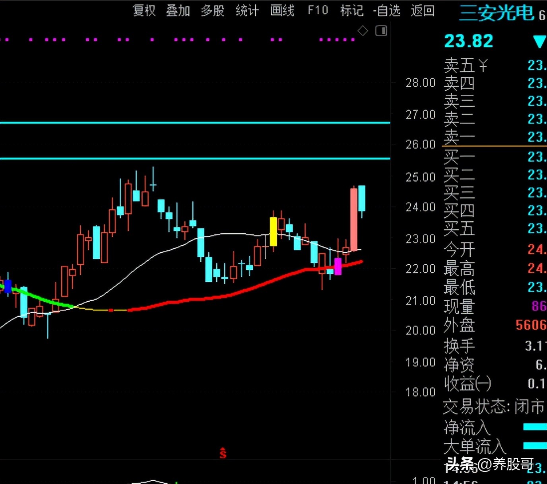Select the dark blue candlestick at chart's left
547x484 pixels.
[x=8, y=286]
